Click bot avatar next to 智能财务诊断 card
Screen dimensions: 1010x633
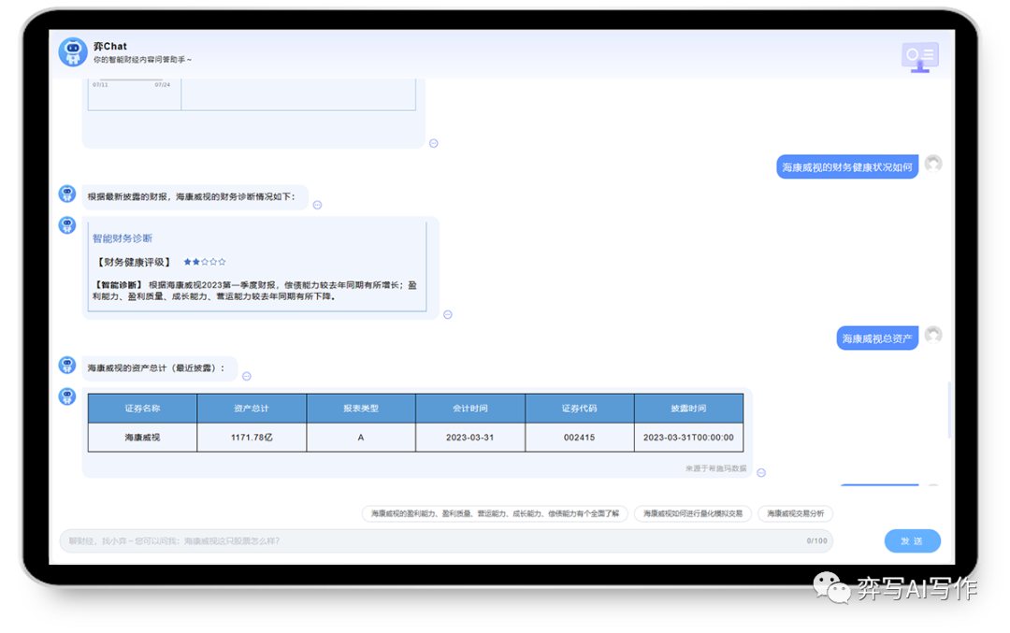coord(67,225)
